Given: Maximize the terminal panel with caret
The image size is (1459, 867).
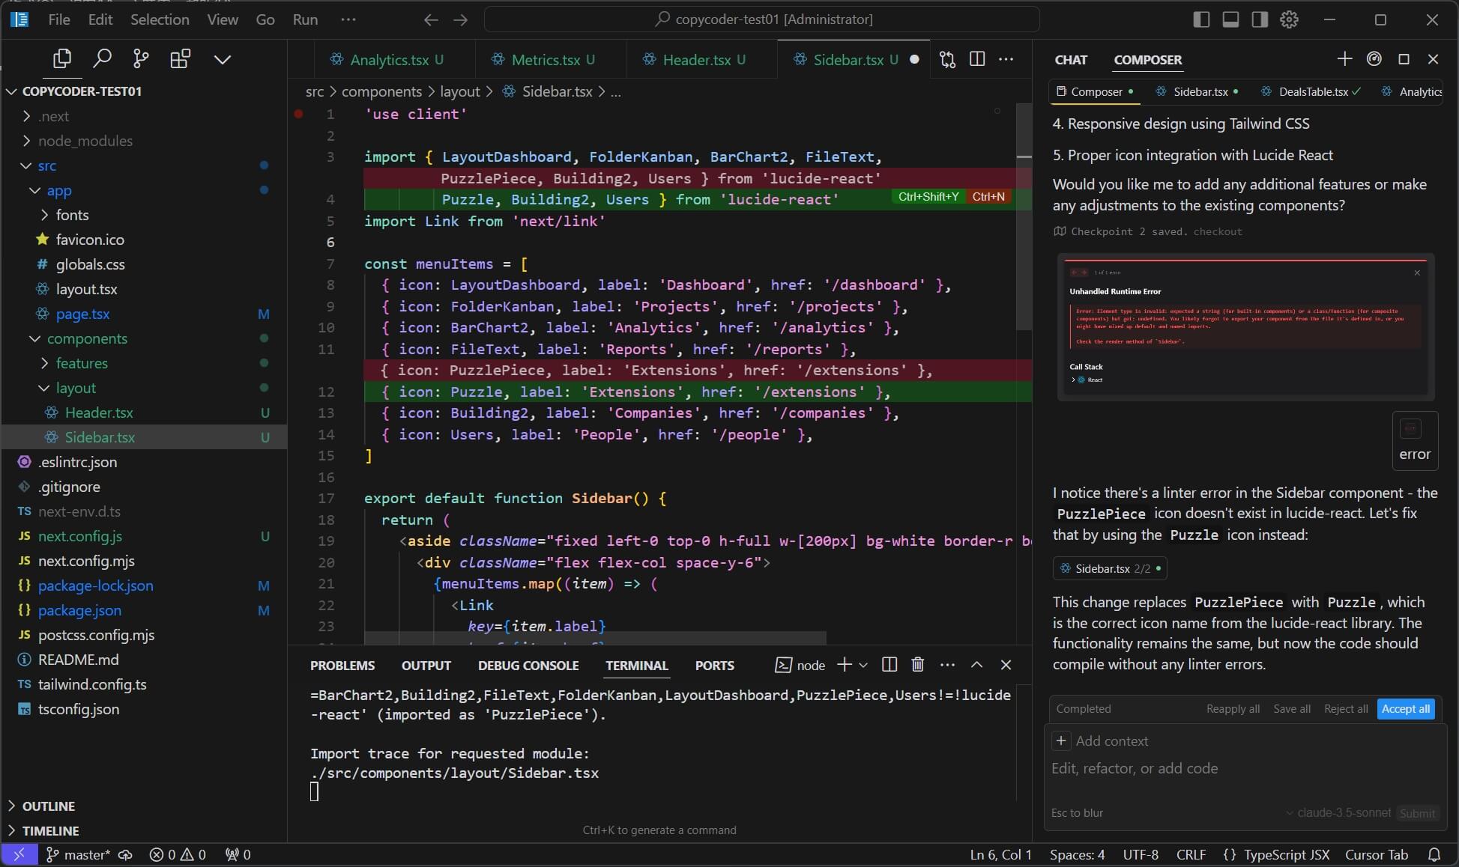Looking at the screenshot, I should tap(976, 665).
